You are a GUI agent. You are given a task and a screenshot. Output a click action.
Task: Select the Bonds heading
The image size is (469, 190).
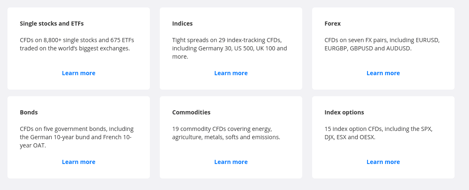(29, 112)
